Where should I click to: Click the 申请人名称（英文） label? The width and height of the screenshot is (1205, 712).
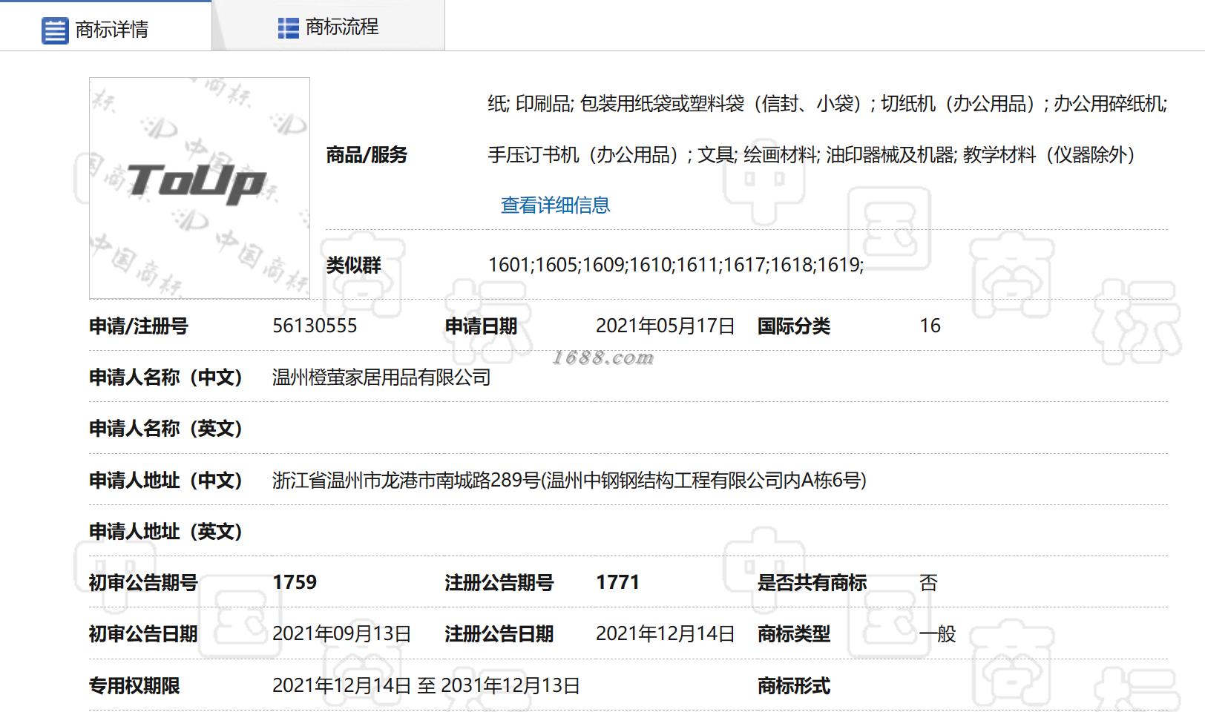click(x=166, y=429)
